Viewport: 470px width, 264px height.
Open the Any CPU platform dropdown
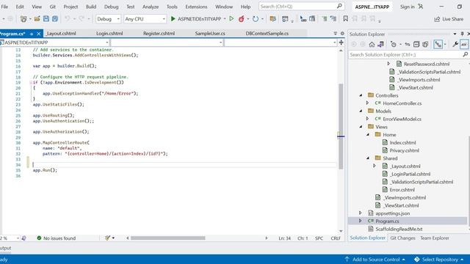coord(145,19)
